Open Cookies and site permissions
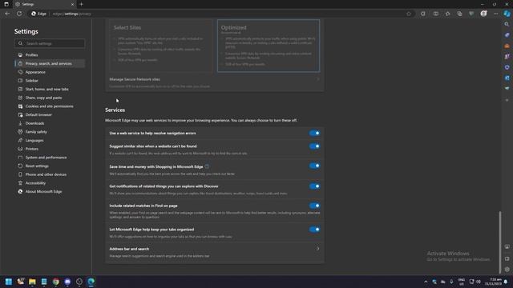Screen dimensions: 513x288 pyautogui.click(x=50, y=106)
